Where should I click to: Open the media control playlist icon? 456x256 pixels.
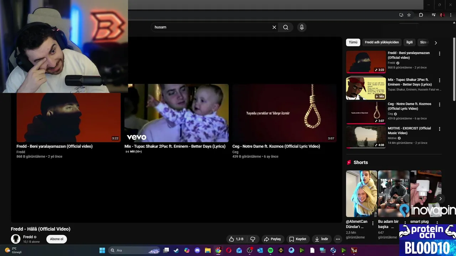pos(434,15)
